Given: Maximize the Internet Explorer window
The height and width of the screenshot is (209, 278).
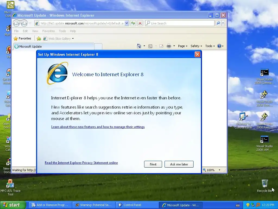Looking at the screenshot, I should coord(217,15).
